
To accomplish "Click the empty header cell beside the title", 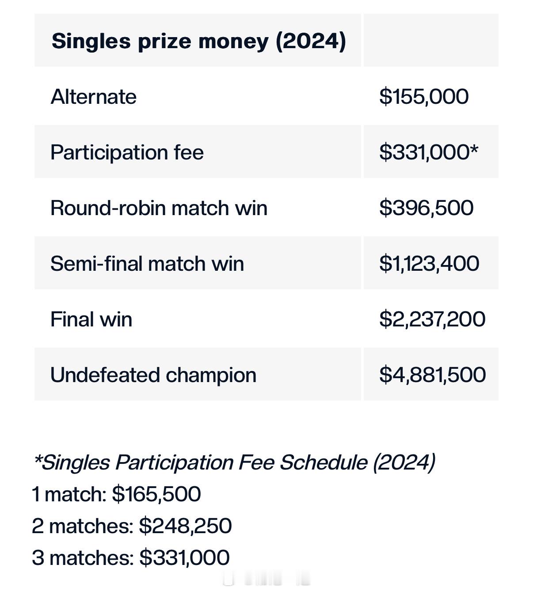I will point(431,40).
